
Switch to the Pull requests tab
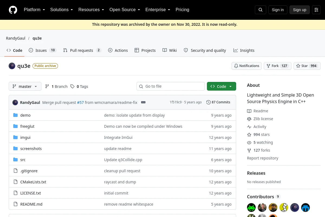point(82,50)
